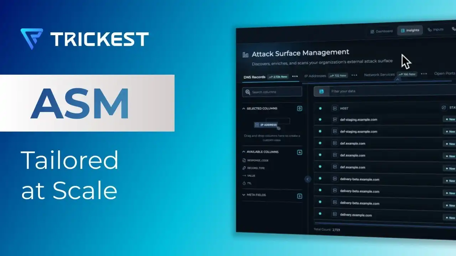Toggle the dot for first def-staging.example.com row
The width and height of the screenshot is (456, 256).
tap(320, 119)
